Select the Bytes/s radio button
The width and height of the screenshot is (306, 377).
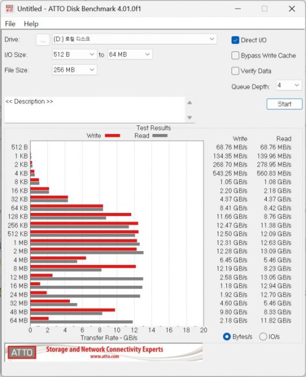pos(226,337)
